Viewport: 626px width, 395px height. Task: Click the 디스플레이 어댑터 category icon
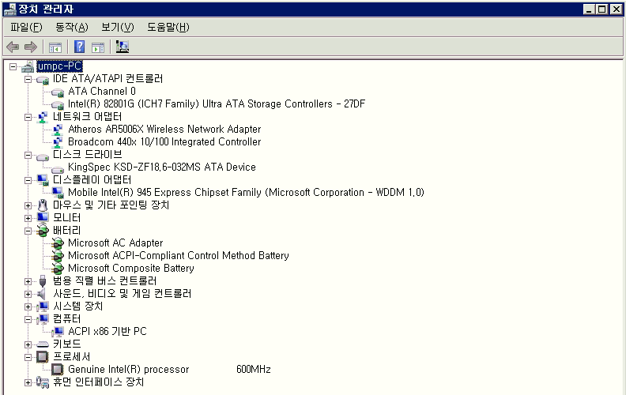43,180
